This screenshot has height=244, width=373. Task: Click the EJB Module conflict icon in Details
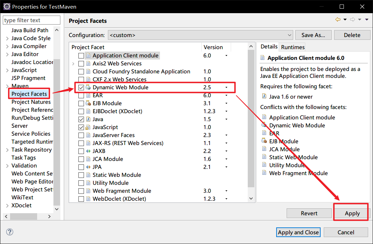264,141
